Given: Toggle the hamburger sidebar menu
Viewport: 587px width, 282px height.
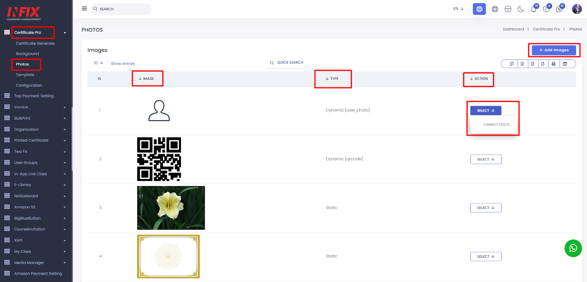Looking at the screenshot, I should pos(84,8).
